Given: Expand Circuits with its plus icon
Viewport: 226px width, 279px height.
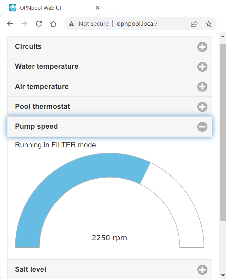Looking at the screenshot, I should pos(202,47).
